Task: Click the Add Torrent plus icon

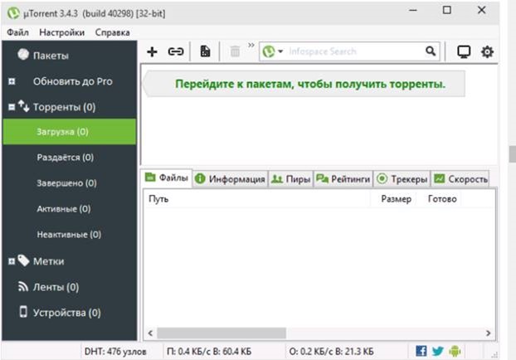Action: (152, 51)
